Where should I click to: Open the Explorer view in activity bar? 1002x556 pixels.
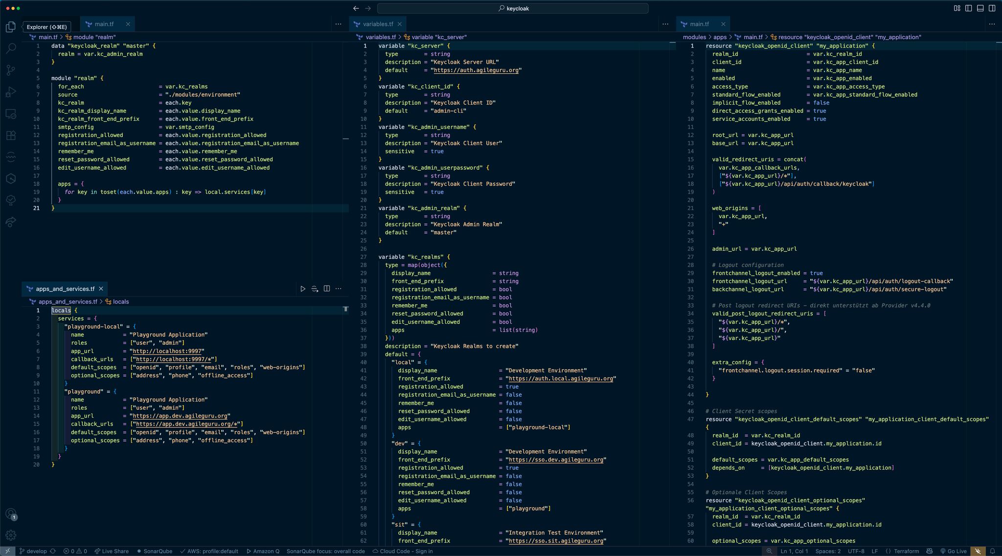tap(10, 27)
